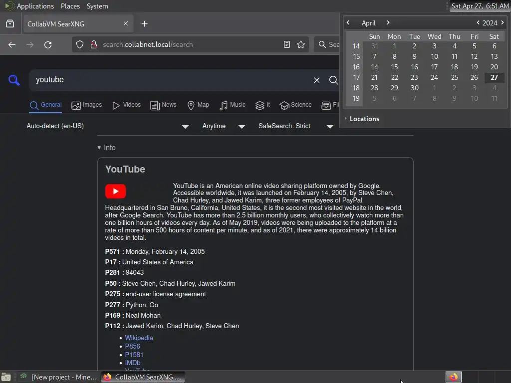
Task: Click CollabVM SearXNG taskbar button
Action: [143, 377]
